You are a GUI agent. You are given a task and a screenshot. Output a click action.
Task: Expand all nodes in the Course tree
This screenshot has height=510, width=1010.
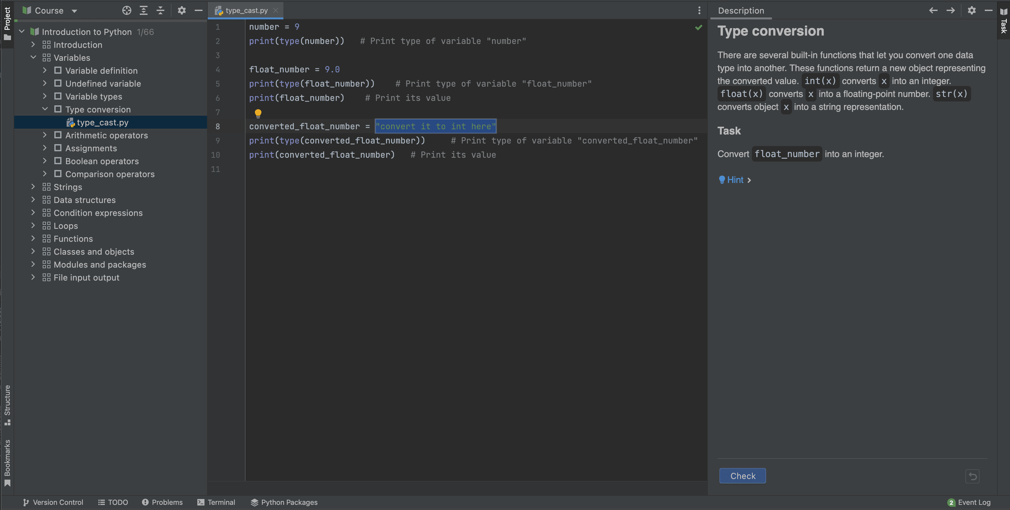144,11
